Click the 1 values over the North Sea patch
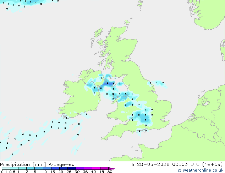 pos(154,83)
